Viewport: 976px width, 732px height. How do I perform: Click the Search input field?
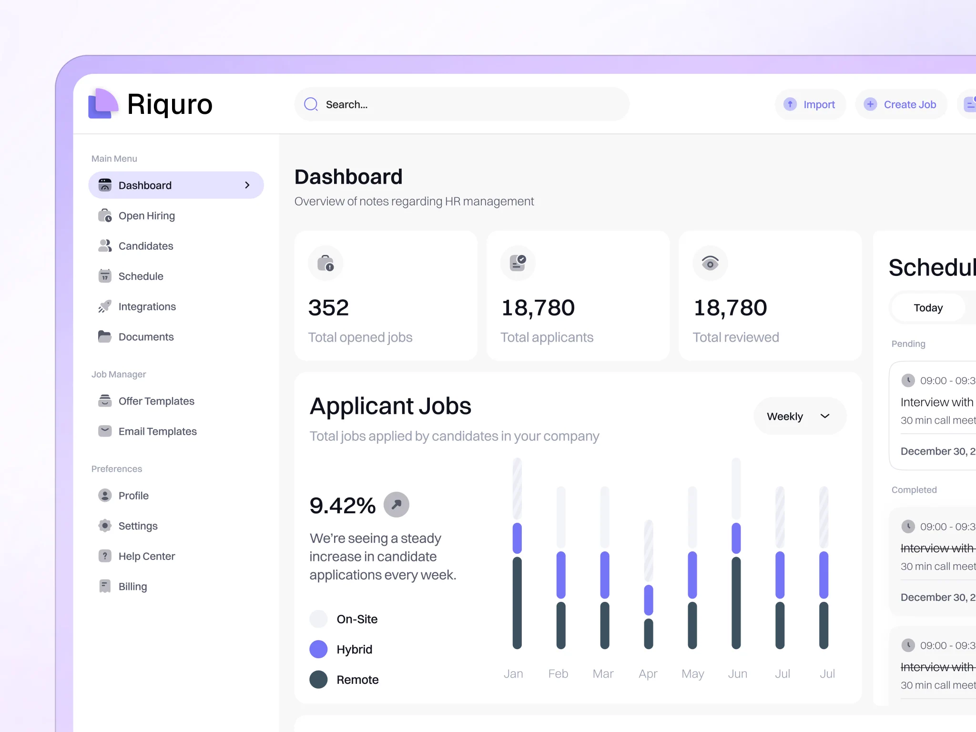(x=462, y=104)
